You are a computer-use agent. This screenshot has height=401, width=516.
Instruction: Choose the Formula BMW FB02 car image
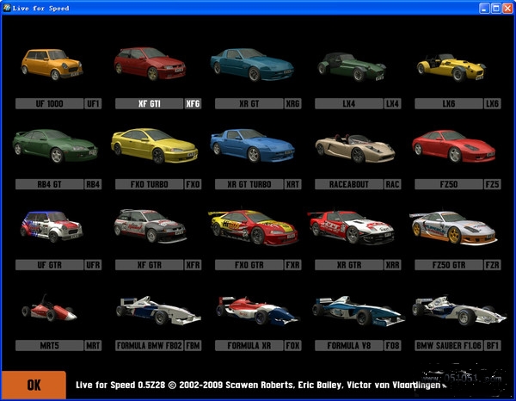tap(158, 310)
